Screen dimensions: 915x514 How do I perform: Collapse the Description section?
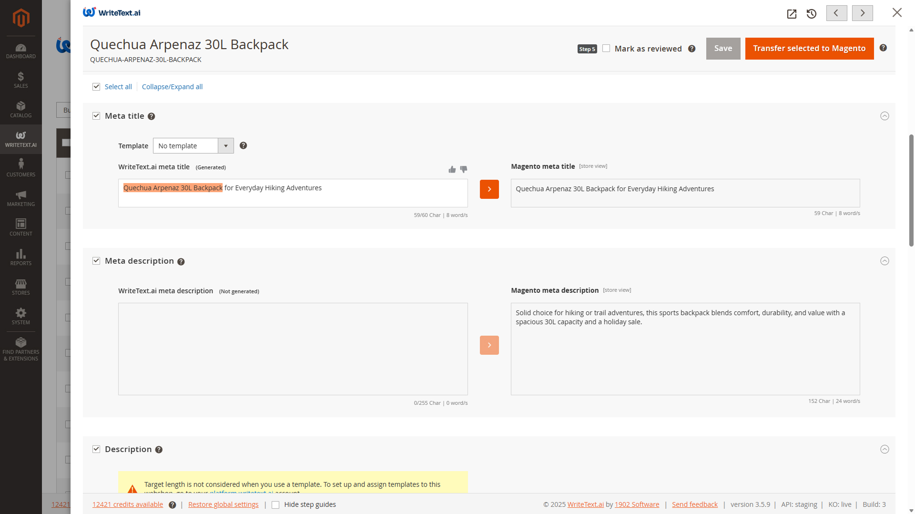884,449
